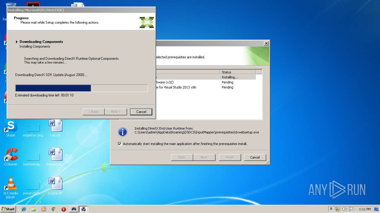
Task: Close the prerequisites window
Action: pyautogui.click(x=266, y=43)
